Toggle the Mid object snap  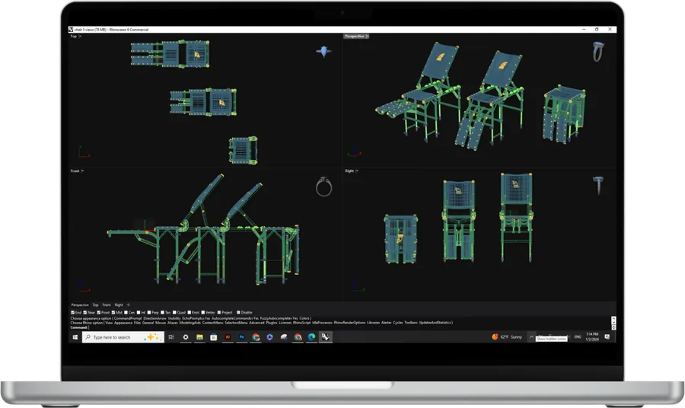tap(113, 312)
